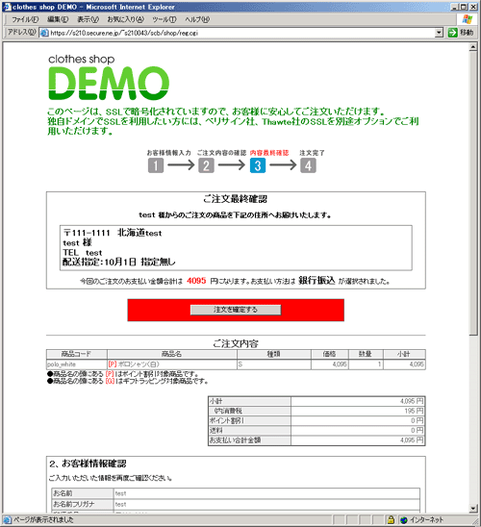
Task: Click the clothes shop DEMO logo
Action: pyautogui.click(x=109, y=78)
